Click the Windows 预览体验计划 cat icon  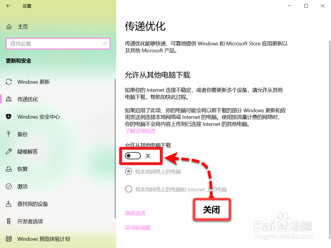[x=9, y=239]
